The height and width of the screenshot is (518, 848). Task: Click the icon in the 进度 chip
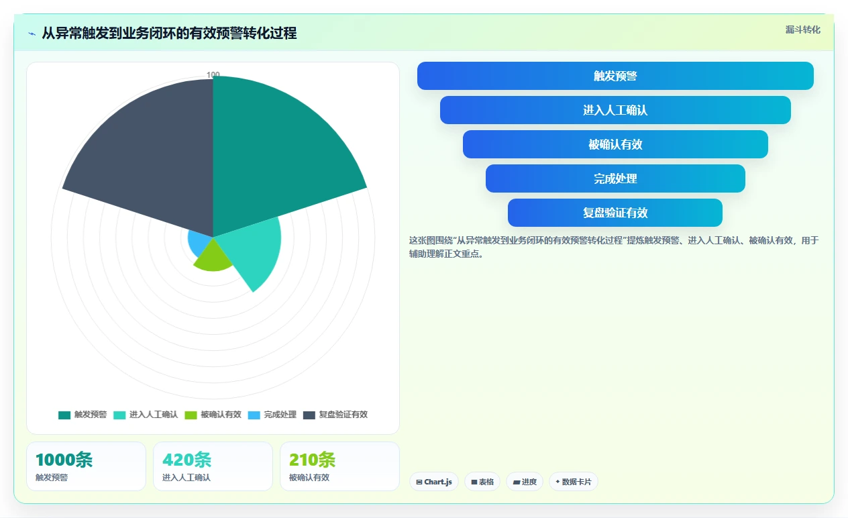point(516,482)
